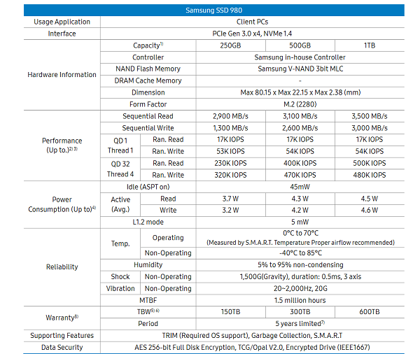
Task: Select the 150TB TBW value
Action: click(x=230, y=312)
